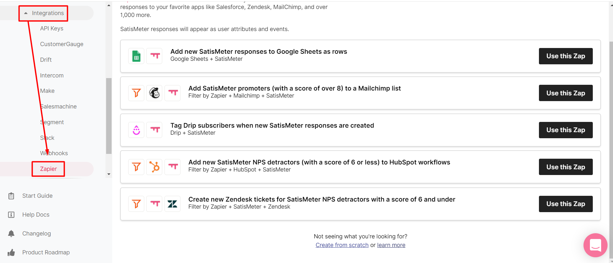Click the HubSpot icon in fourth zap
Screen dimensions: 613x263
tap(154, 167)
